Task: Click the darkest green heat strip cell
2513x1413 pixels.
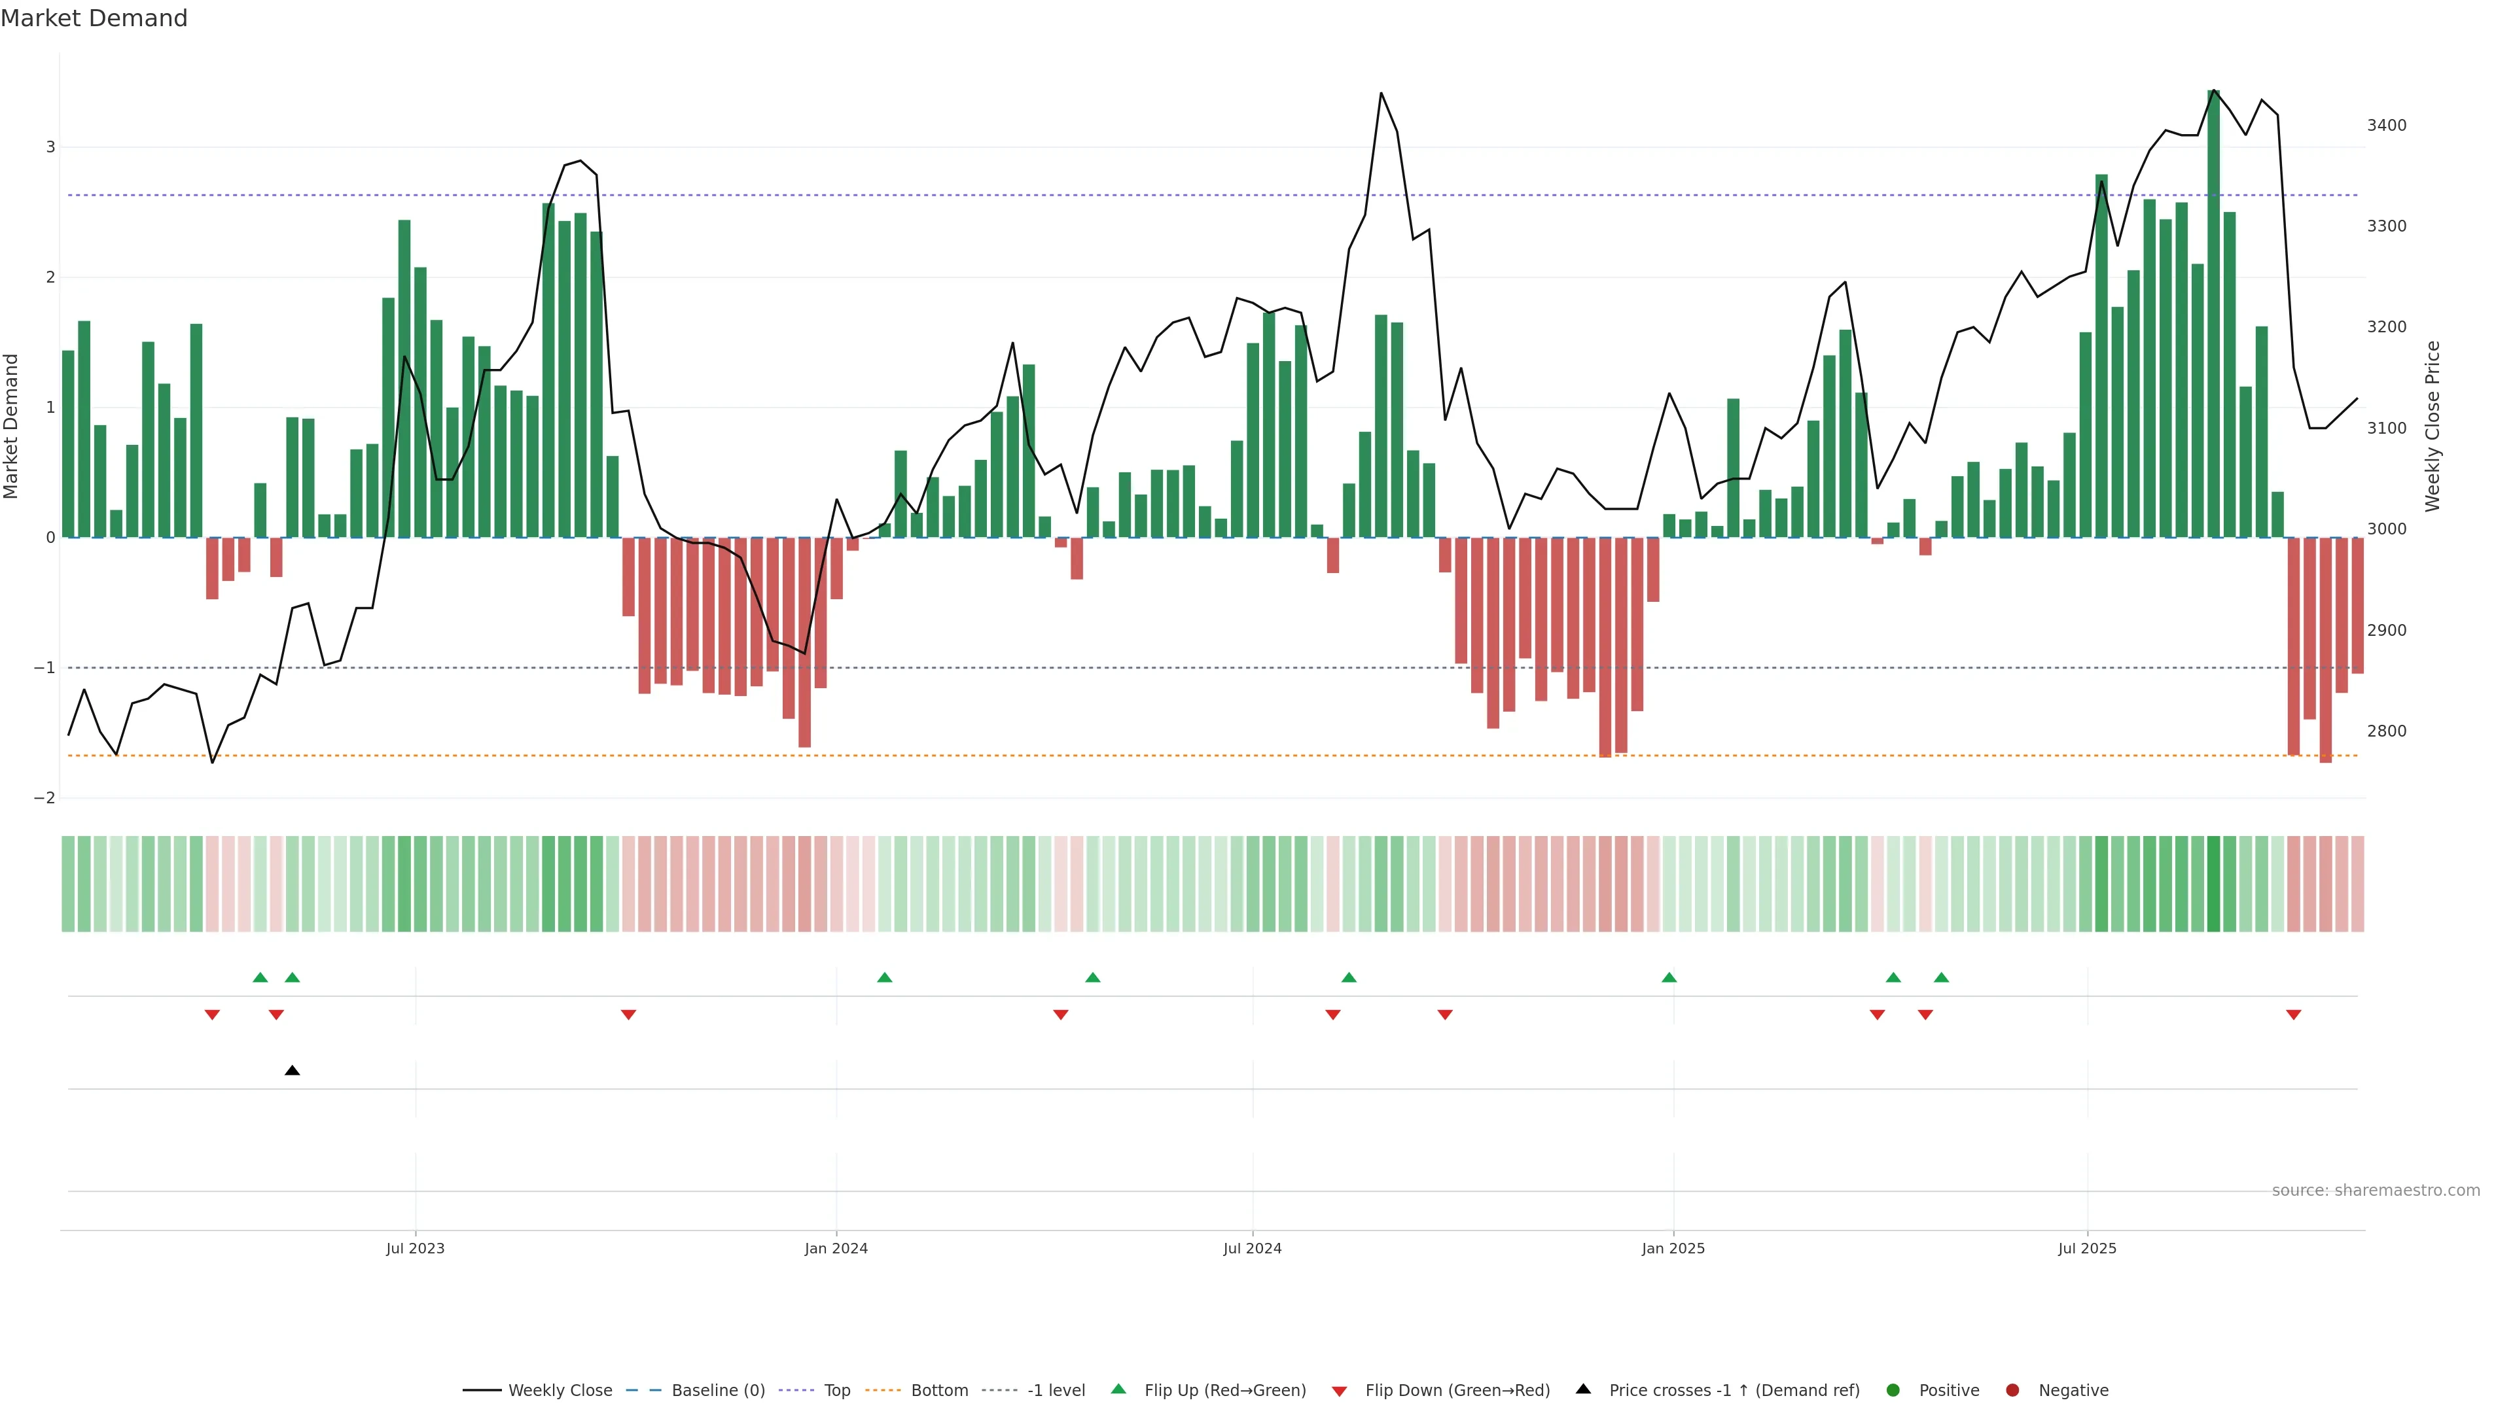Action: tap(2213, 884)
